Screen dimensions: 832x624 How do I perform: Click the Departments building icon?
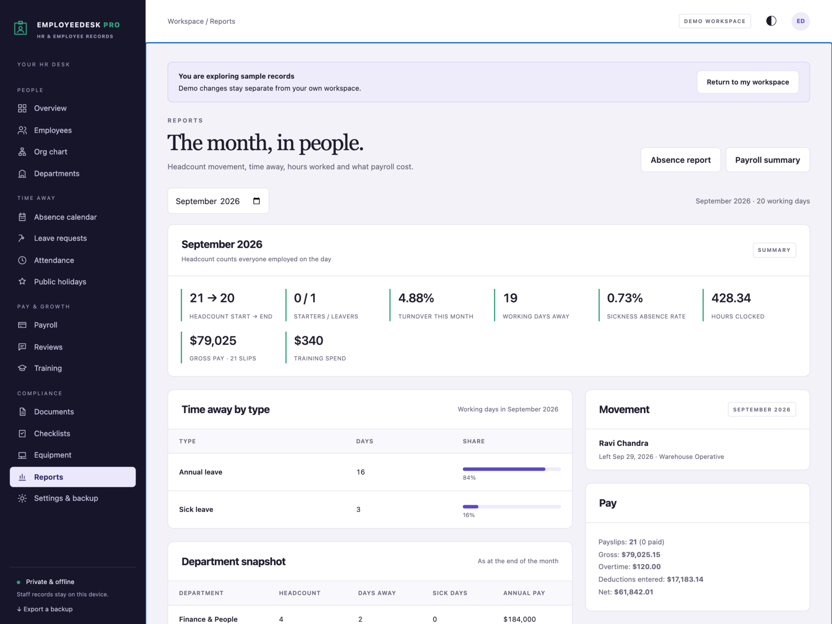coord(22,173)
